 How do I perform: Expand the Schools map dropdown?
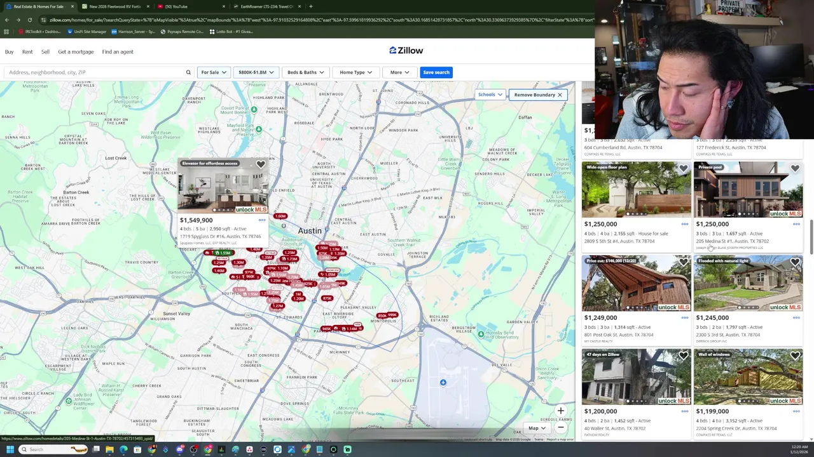point(490,95)
